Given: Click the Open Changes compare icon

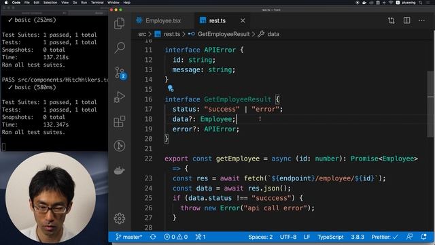Looking at the screenshot, I should click(x=391, y=20).
